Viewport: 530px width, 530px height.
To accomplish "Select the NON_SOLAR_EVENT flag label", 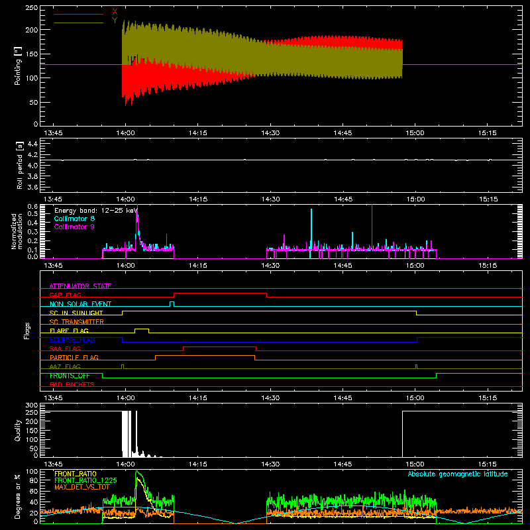I will [80, 304].
